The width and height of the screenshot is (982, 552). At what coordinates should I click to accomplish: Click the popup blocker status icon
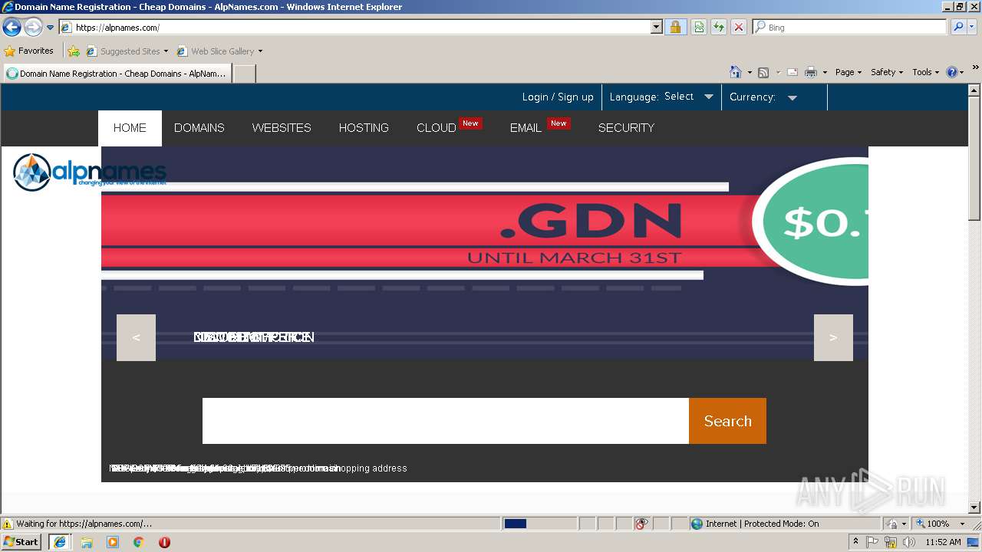[x=642, y=524]
